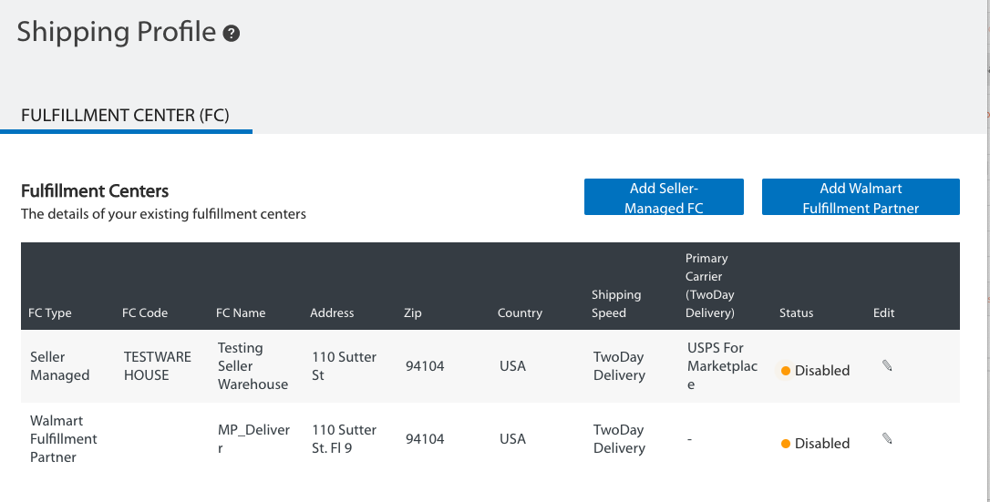Select the FC Name column header
Image resolution: width=990 pixels, height=502 pixels.
(x=241, y=312)
